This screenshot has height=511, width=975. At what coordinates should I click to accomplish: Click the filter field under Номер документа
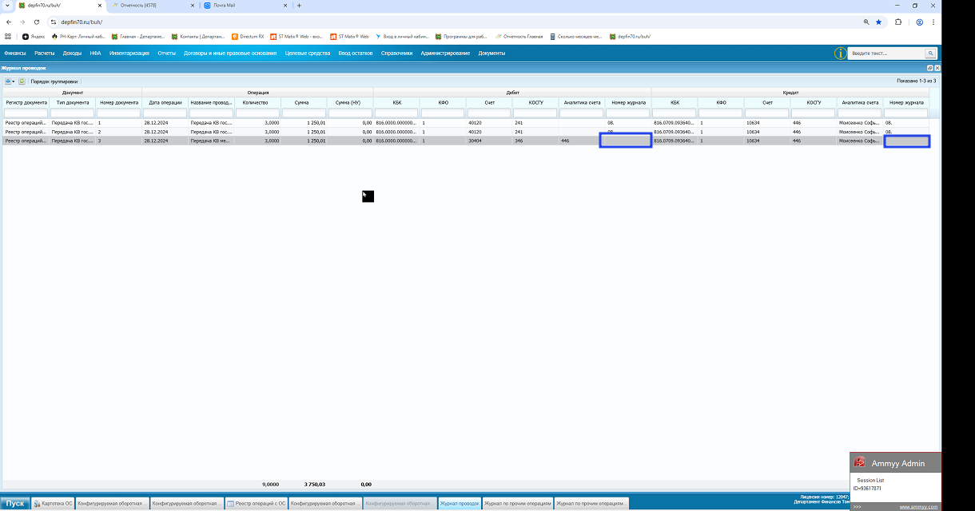118,113
